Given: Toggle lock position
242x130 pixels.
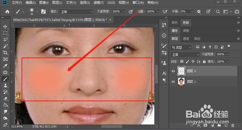Looking at the screenshot, I should [x=193, y=61].
